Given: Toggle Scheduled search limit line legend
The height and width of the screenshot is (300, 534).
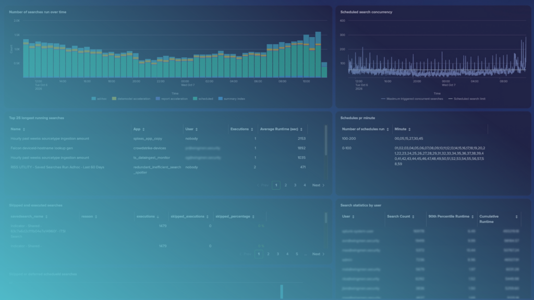Looking at the screenshot, I should coord(467,98).
